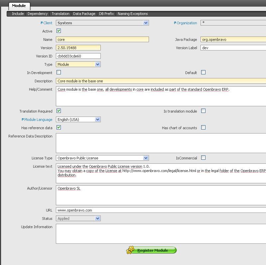Viewport: 266px width, 265px height.
Task: Open the Data Package tab
Action: click(x=84, y=14)
